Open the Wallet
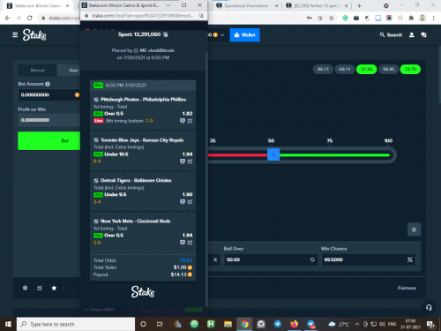The width and height of the screenshot is (441, 331). 244,34
